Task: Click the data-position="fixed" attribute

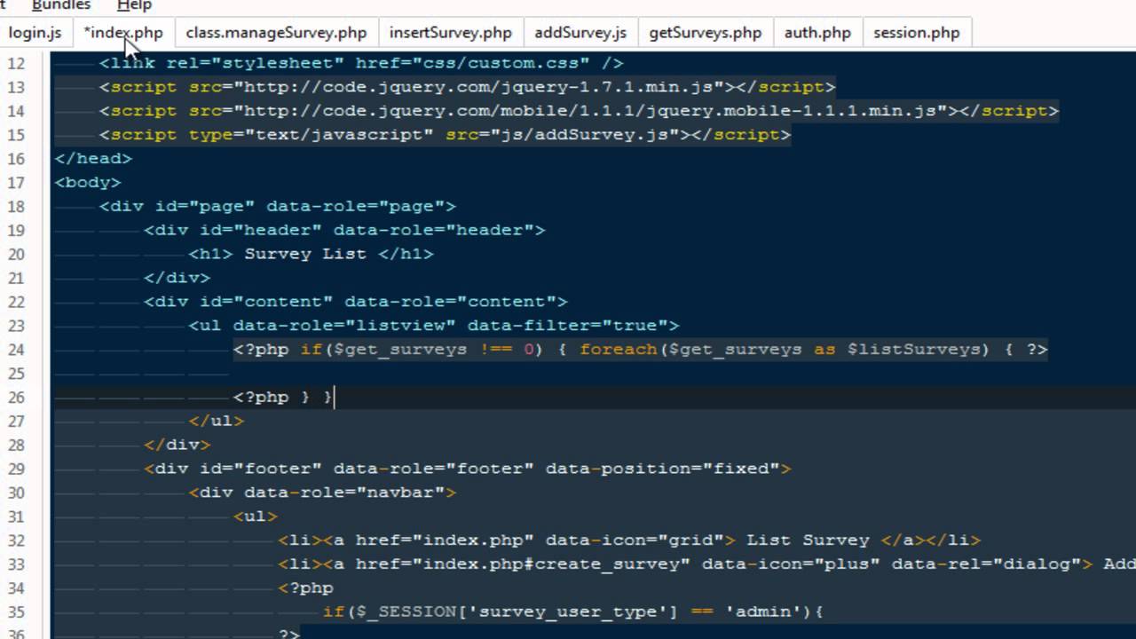Action: point(662,469)
